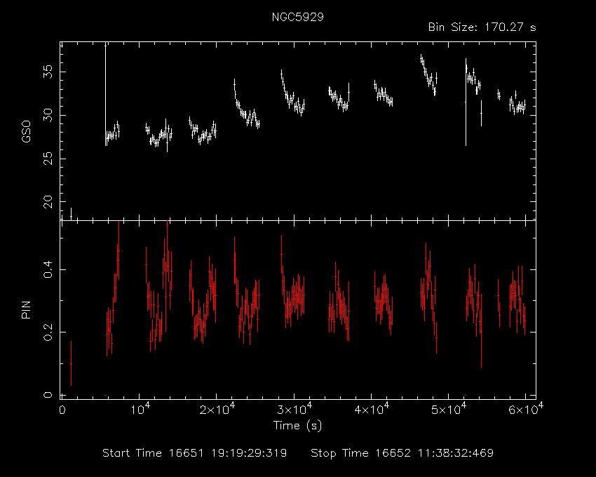Click the Time (s) axis label
Viewport: 596px width, 477px height.
[x=297, y=425]
